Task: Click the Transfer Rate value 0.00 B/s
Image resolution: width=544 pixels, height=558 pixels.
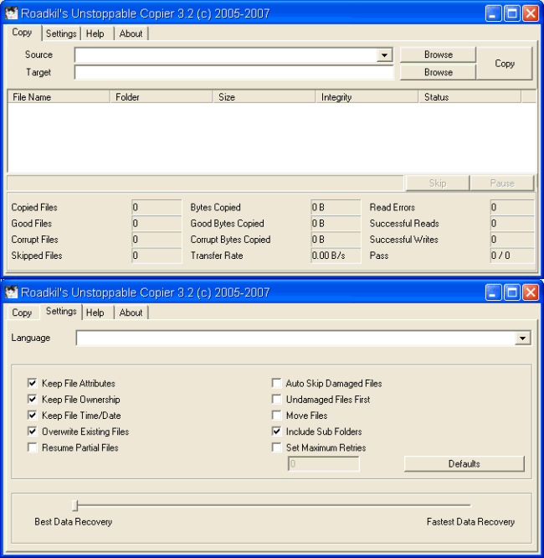Action: coord(336,256)
